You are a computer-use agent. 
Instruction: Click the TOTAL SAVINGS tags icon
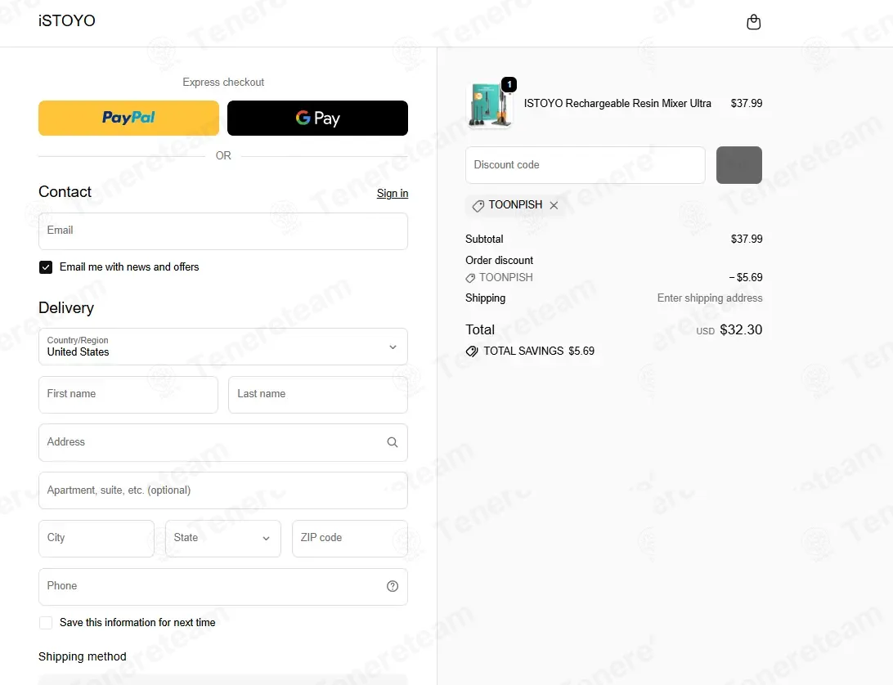472,351
